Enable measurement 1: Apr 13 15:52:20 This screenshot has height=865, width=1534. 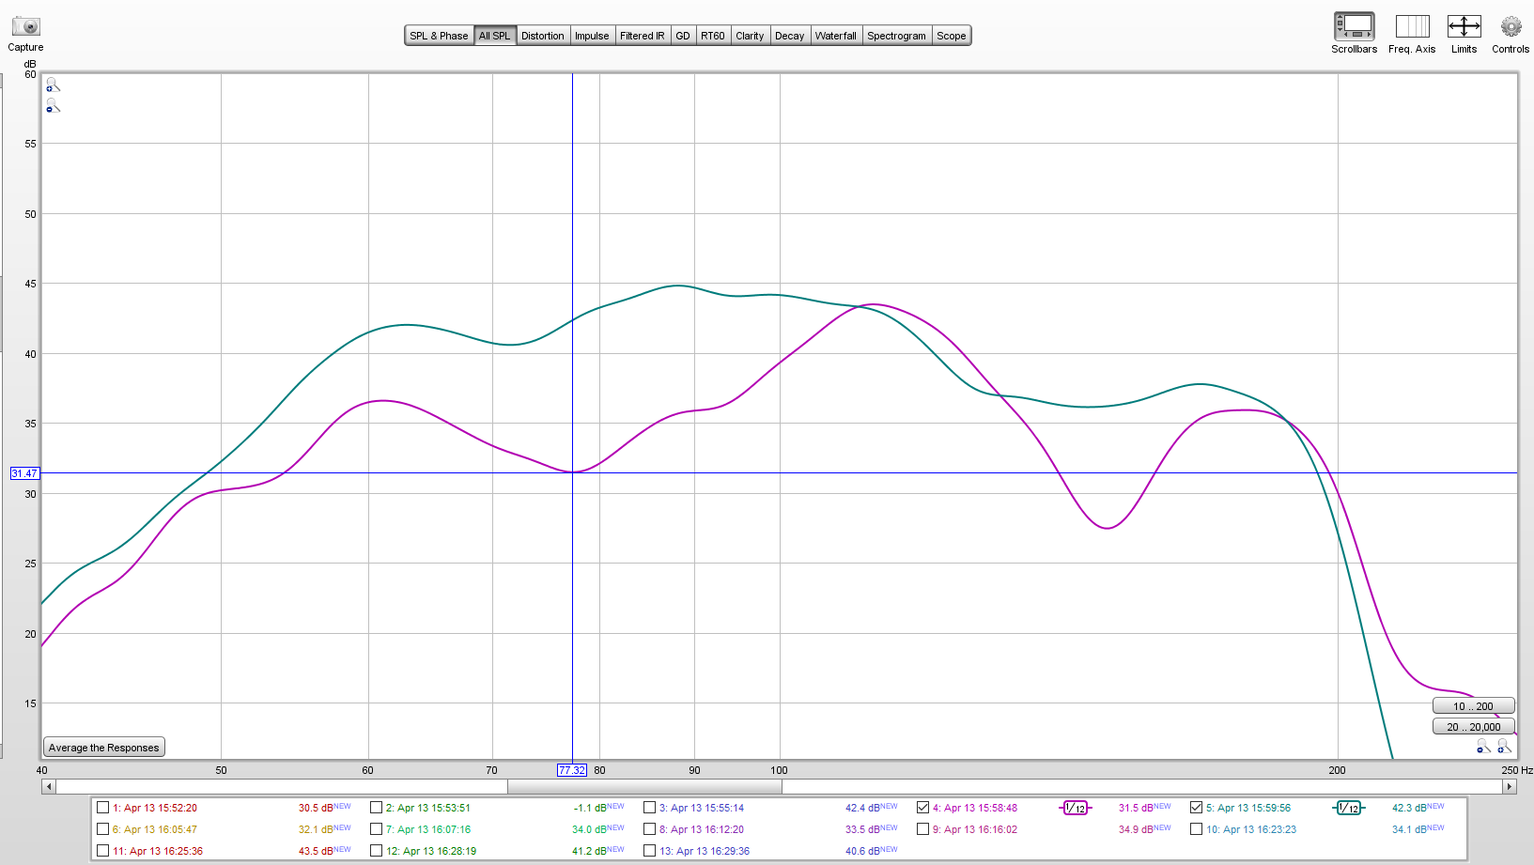103,808
